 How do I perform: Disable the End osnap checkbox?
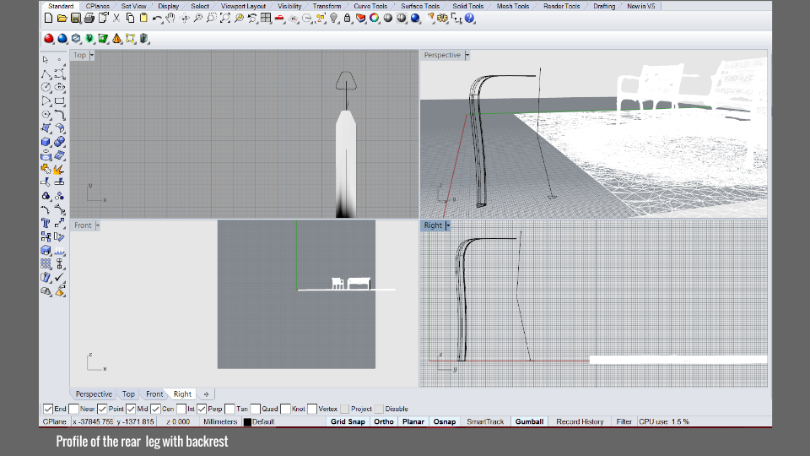(x=48, y=409)
